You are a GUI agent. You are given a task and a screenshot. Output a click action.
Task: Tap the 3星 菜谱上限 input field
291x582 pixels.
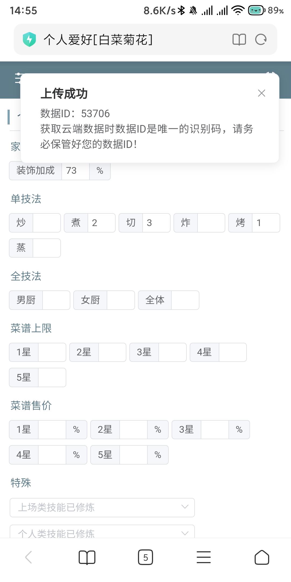pyautogui.click(x=172, y=352)
